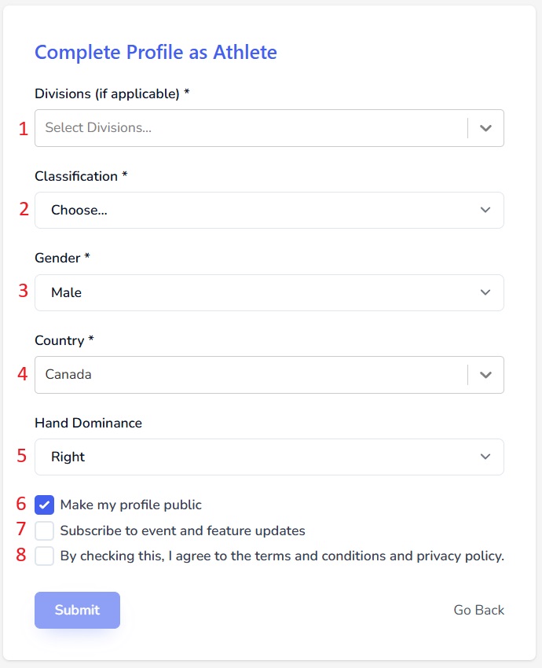This screenshot has width=542, height=668.
Task: Enable the event and feature updates checkbox
Action: click(x=45, y=530)
